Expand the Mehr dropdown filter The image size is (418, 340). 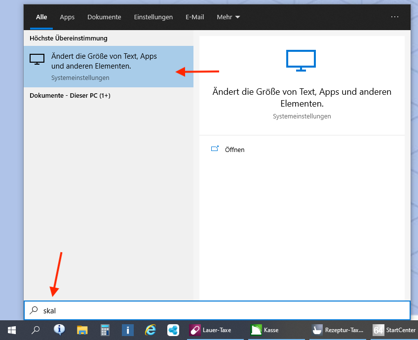click(x=228, y=17)
